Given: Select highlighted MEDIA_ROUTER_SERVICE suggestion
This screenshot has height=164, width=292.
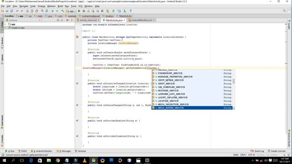Looking at the screenshot, I should pyautogui.click(x=192, y=108).
